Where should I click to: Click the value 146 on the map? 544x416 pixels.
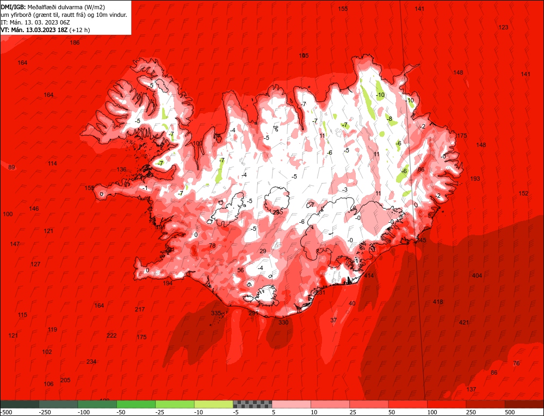34,209
